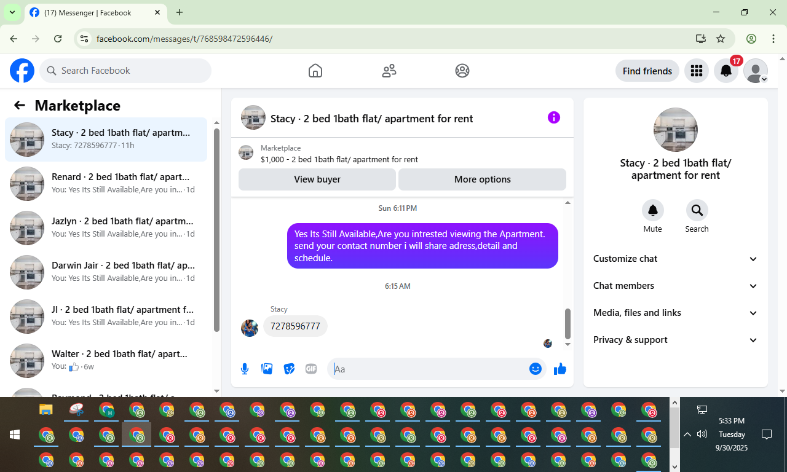
Task: Open File Explorer from the taskbar
Action: pyautogui.click(x=46, y=409)
